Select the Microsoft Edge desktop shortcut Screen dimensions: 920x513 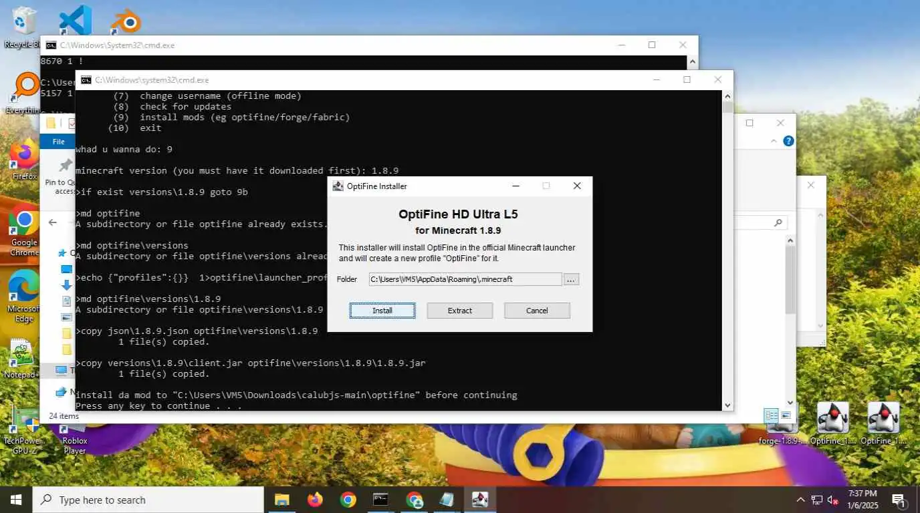(x=24, y=297)
